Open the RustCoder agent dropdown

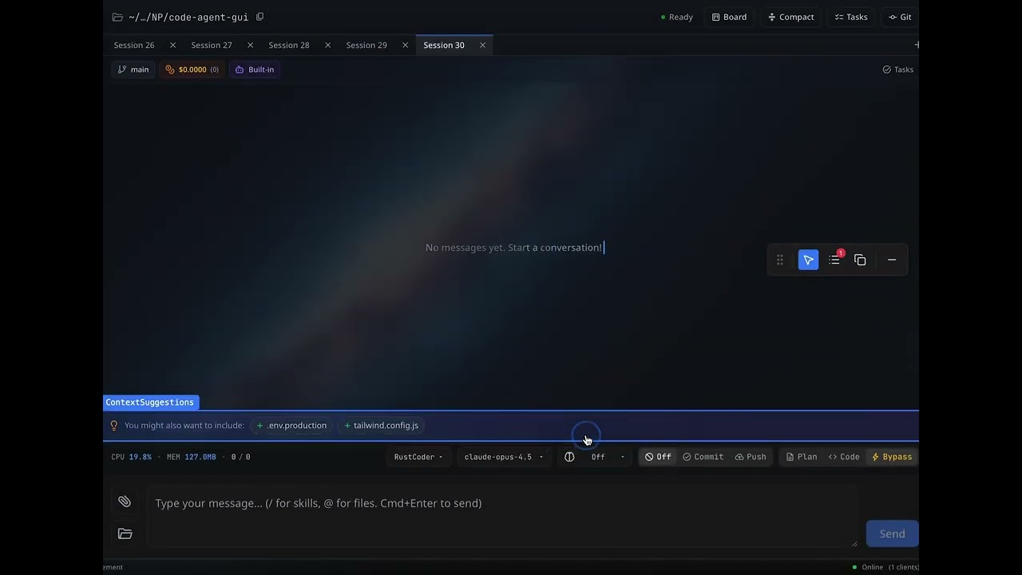coord(418,457)
